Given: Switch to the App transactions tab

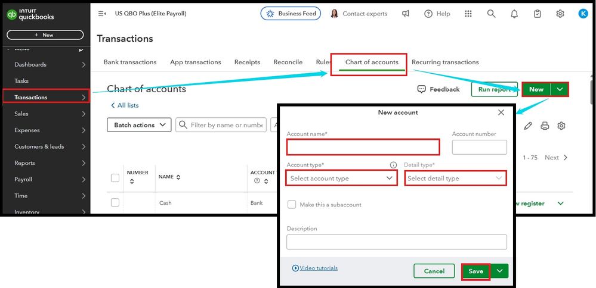Looking at the screenshot, I should (195, 62).
